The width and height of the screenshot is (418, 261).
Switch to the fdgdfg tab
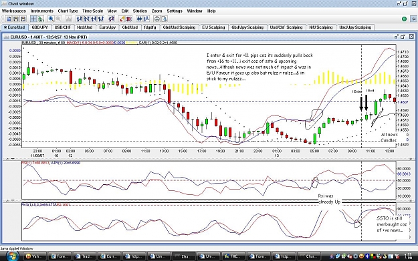(x=150, y=27)
